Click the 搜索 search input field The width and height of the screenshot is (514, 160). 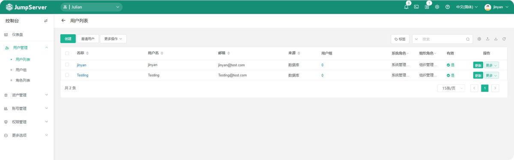pyautogui.click(x=442, y=39)
